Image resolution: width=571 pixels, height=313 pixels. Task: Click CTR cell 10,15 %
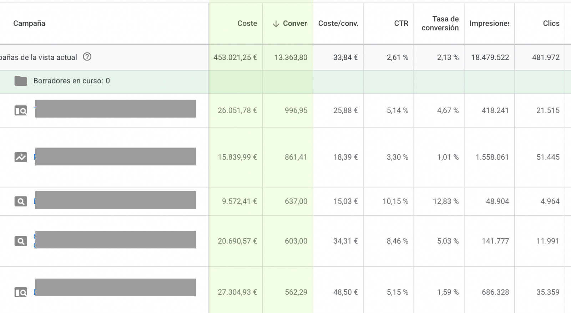pyautogui.click(x=395, y=201)
